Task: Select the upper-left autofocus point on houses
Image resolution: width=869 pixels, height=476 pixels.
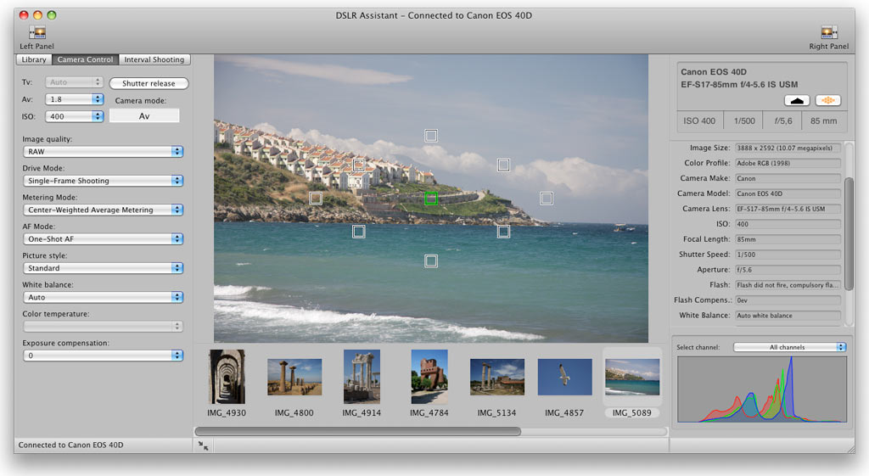Action: (359, 165)
